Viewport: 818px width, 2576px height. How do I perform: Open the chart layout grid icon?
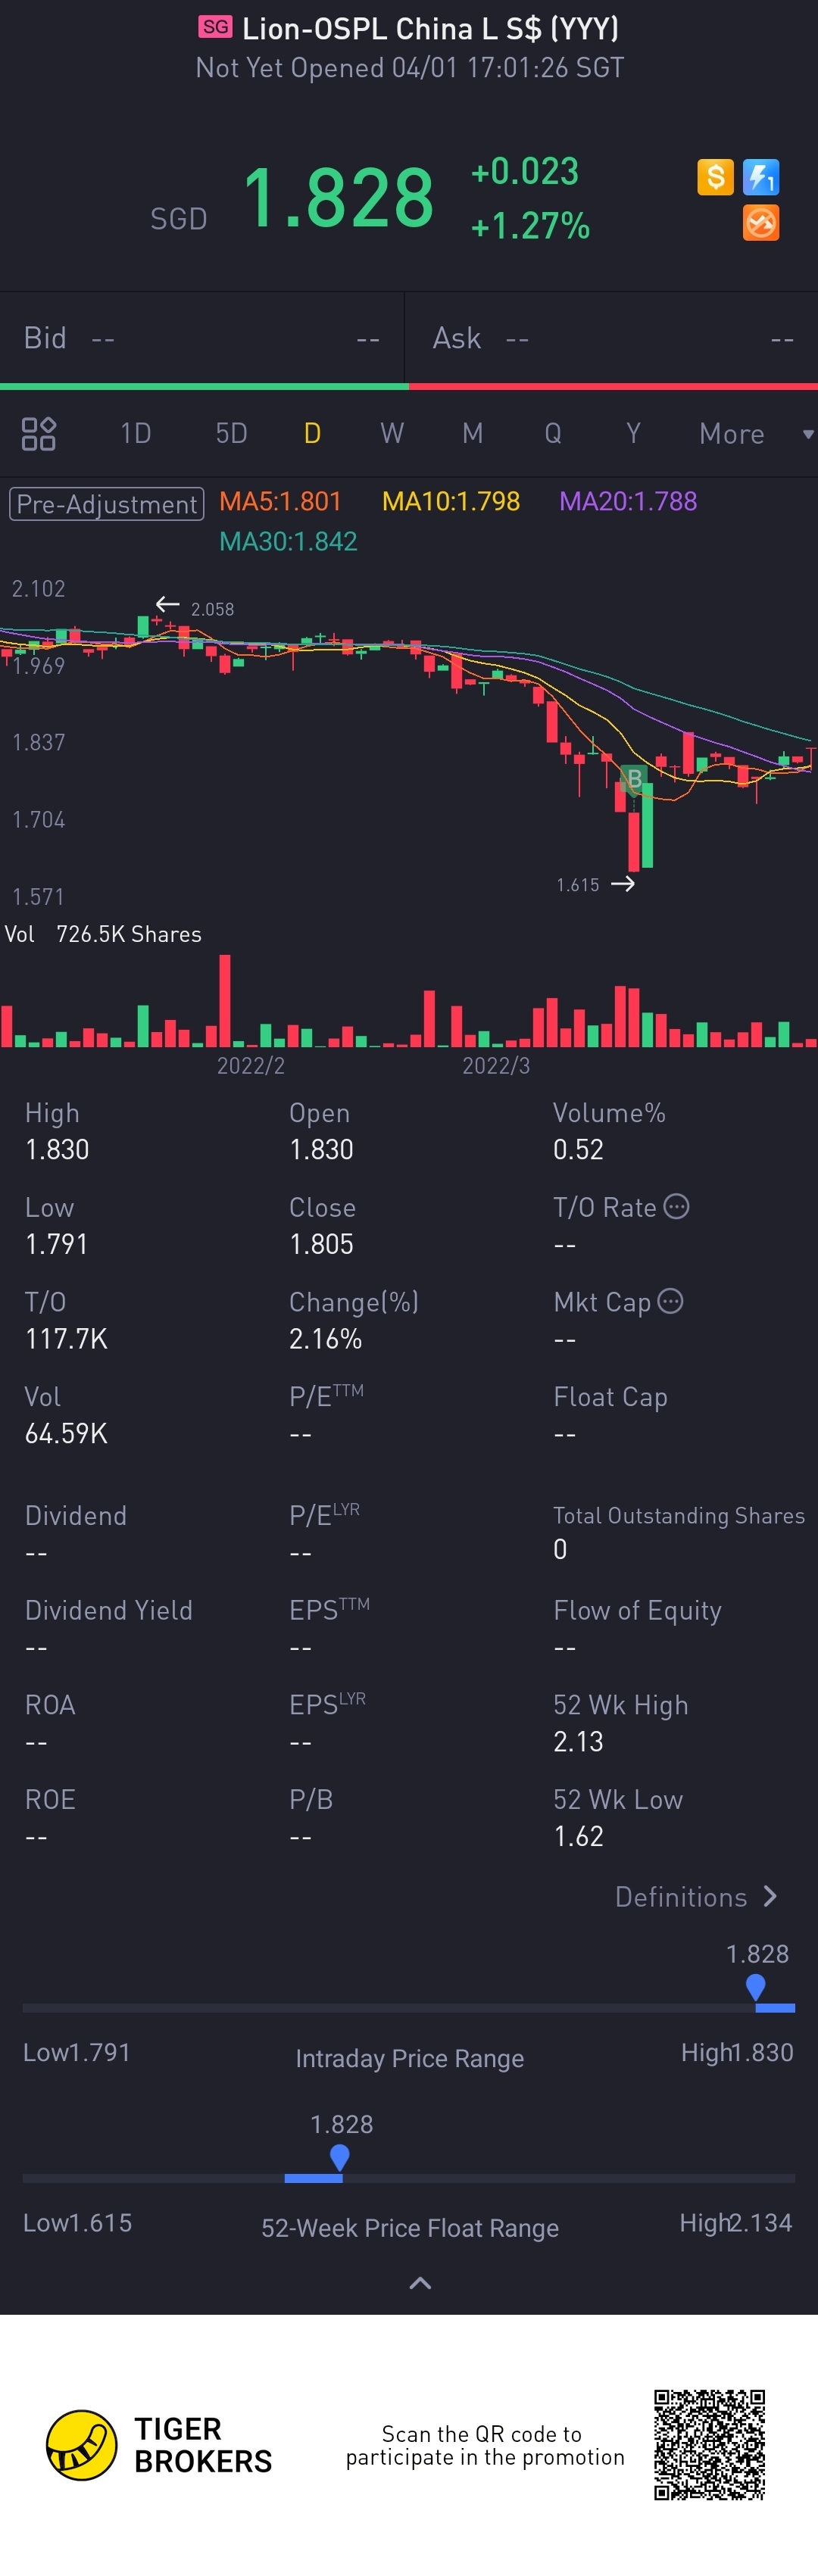pyautogui.click(x=38, y=434)
